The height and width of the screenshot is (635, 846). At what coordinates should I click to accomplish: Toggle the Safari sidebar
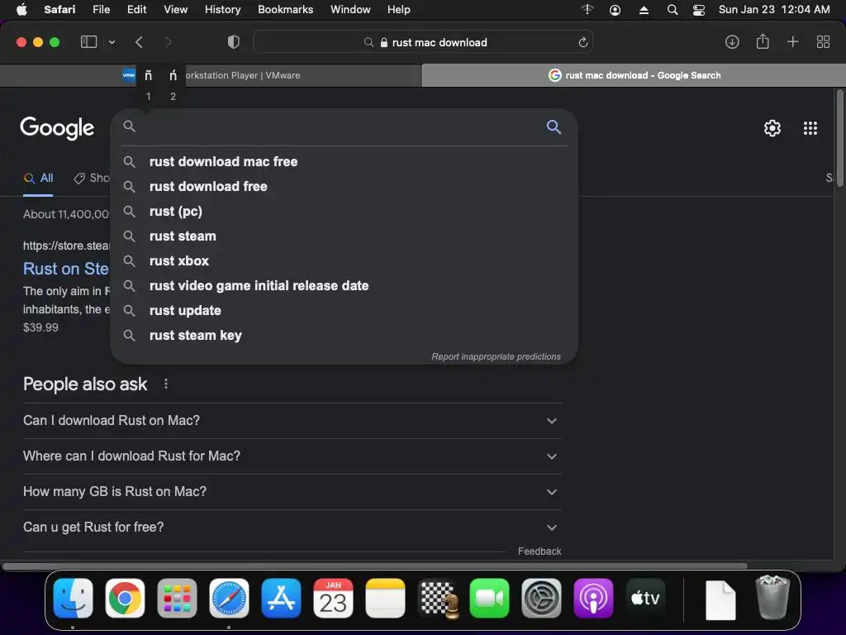[88, 42]
